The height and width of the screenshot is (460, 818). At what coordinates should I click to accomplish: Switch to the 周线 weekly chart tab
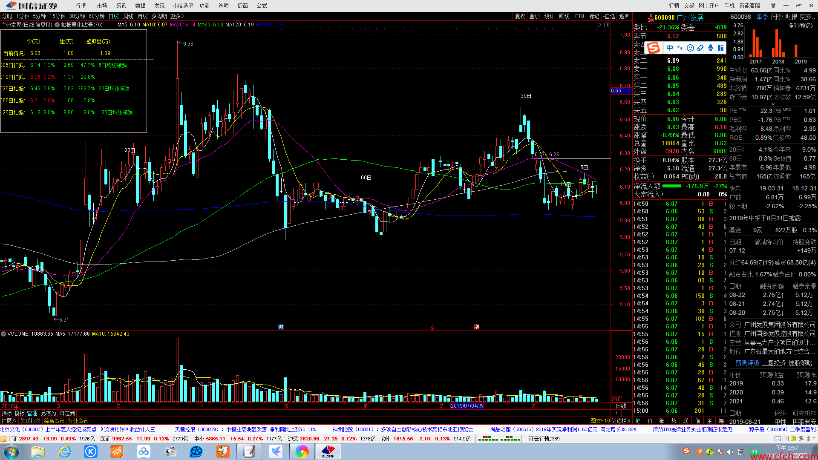point(128,16)
